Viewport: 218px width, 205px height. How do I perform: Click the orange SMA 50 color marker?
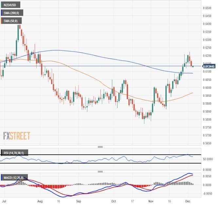tap(1, 21)
